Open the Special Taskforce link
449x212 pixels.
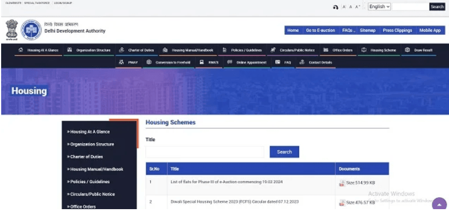click(37, 3)
